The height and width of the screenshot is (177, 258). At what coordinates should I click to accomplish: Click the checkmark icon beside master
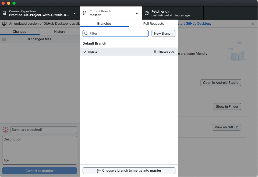pyautogui.click(x=85, y=52)
